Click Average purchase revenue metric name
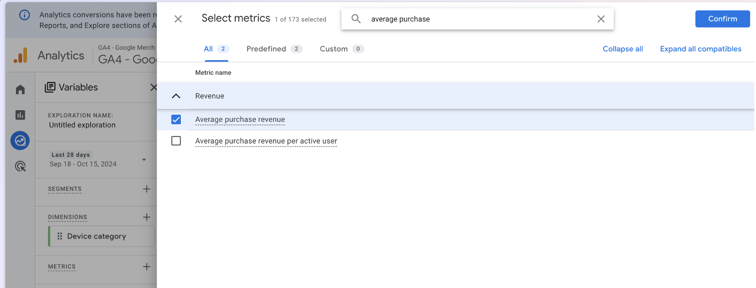The height and width of the screenshot is (288, 756). pos(240,120)
